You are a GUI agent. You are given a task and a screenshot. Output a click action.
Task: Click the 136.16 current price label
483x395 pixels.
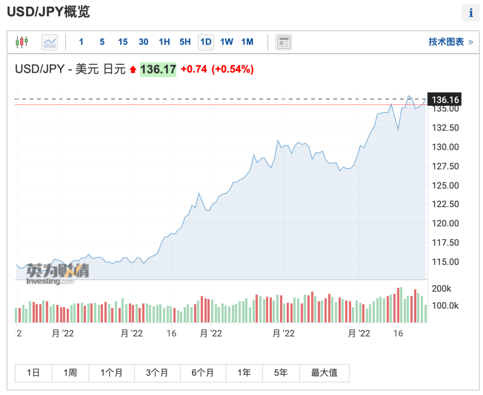pos(444,100)
